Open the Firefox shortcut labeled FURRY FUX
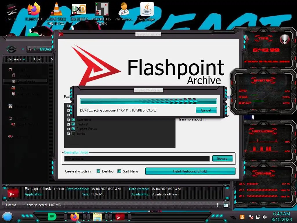The image size is (297, 223). [34, 12]
